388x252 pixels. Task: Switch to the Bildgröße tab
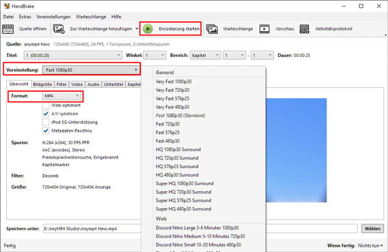tap(42, 85)
